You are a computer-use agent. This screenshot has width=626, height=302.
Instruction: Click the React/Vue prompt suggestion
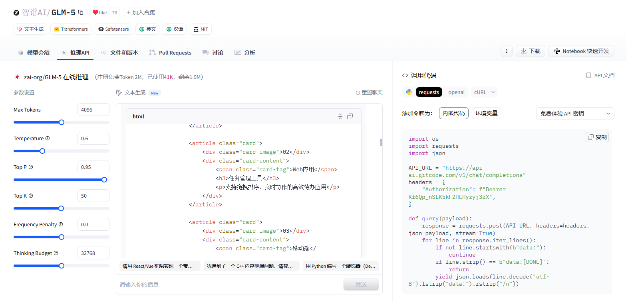160,266
